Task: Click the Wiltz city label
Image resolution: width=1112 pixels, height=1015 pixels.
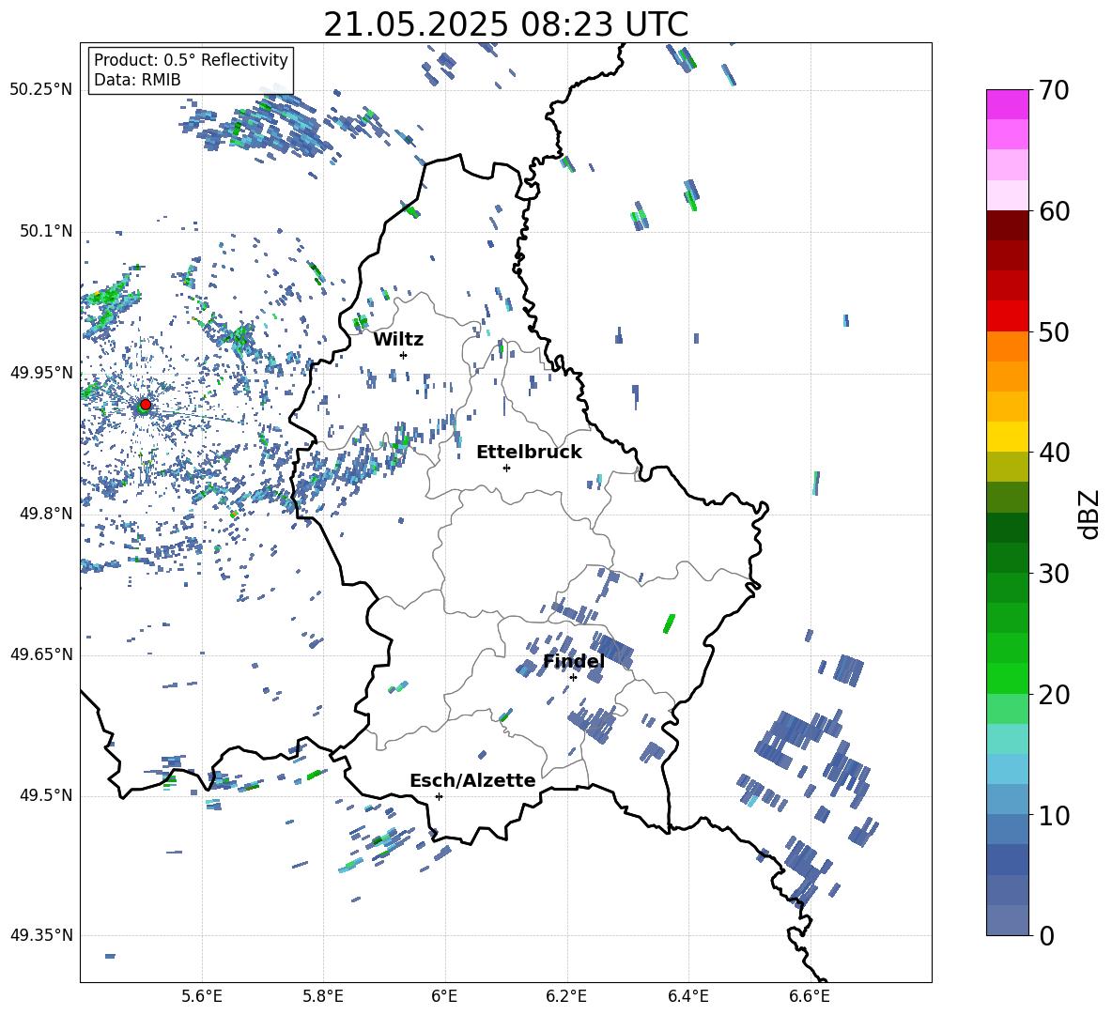Action: pyautogui.click(x=398, y=340)
